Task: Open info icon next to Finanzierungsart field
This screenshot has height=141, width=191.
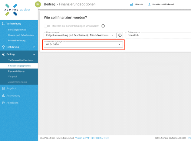Action: click(120, 35)
